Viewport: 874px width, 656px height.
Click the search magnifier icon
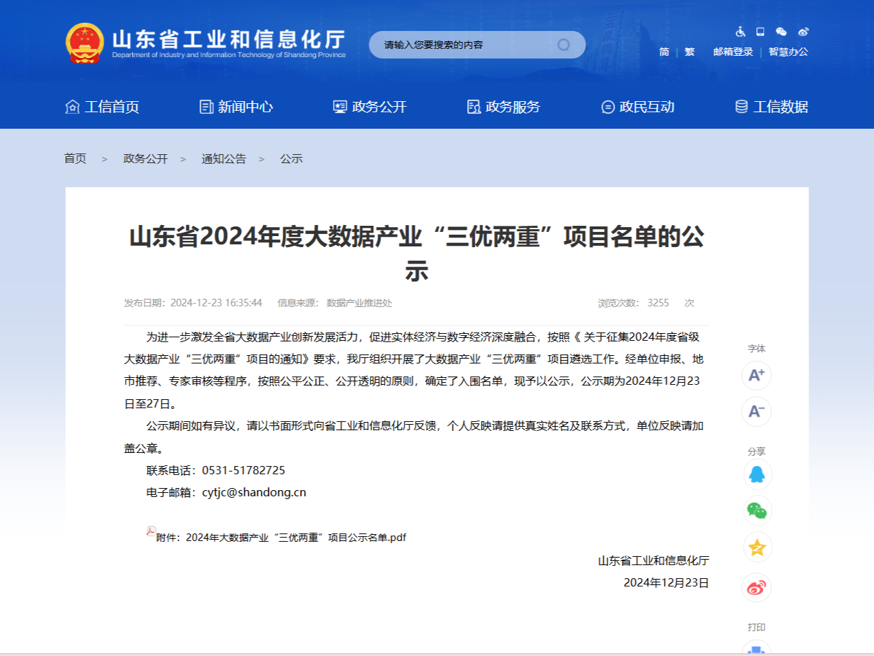pyautogui.click(x=564, y=45)
